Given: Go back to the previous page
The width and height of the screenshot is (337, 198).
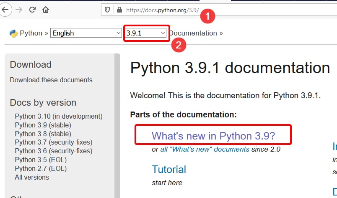Looking at the screenshot, I should (x=5, y=10).
